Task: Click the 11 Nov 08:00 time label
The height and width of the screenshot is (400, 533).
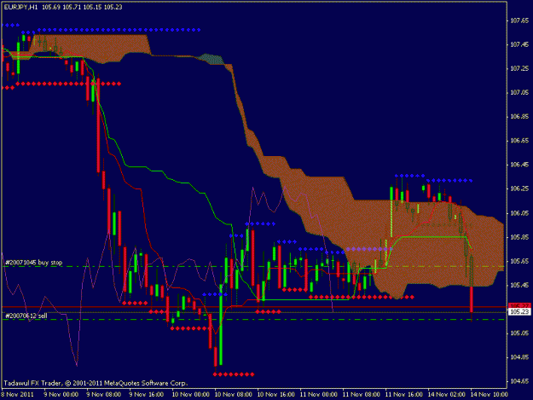Action: [361, 394]
